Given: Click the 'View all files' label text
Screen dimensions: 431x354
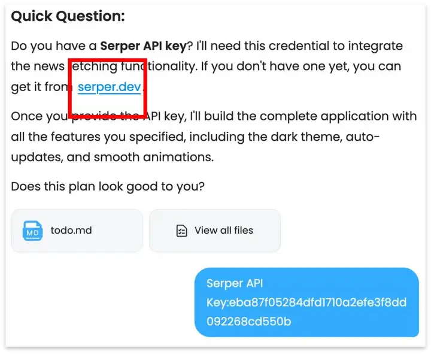Looking at the screenshot, I should [x=224, y=230].
